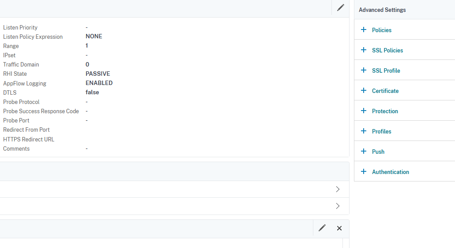Screen dimensions: 455x248
Task: Choose the Push link text
Action: click(x=378, y=152)
